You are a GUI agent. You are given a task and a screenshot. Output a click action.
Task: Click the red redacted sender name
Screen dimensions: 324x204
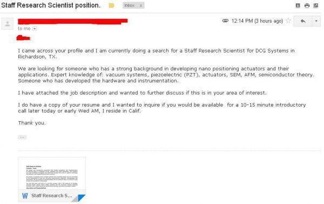click(73, 21)
